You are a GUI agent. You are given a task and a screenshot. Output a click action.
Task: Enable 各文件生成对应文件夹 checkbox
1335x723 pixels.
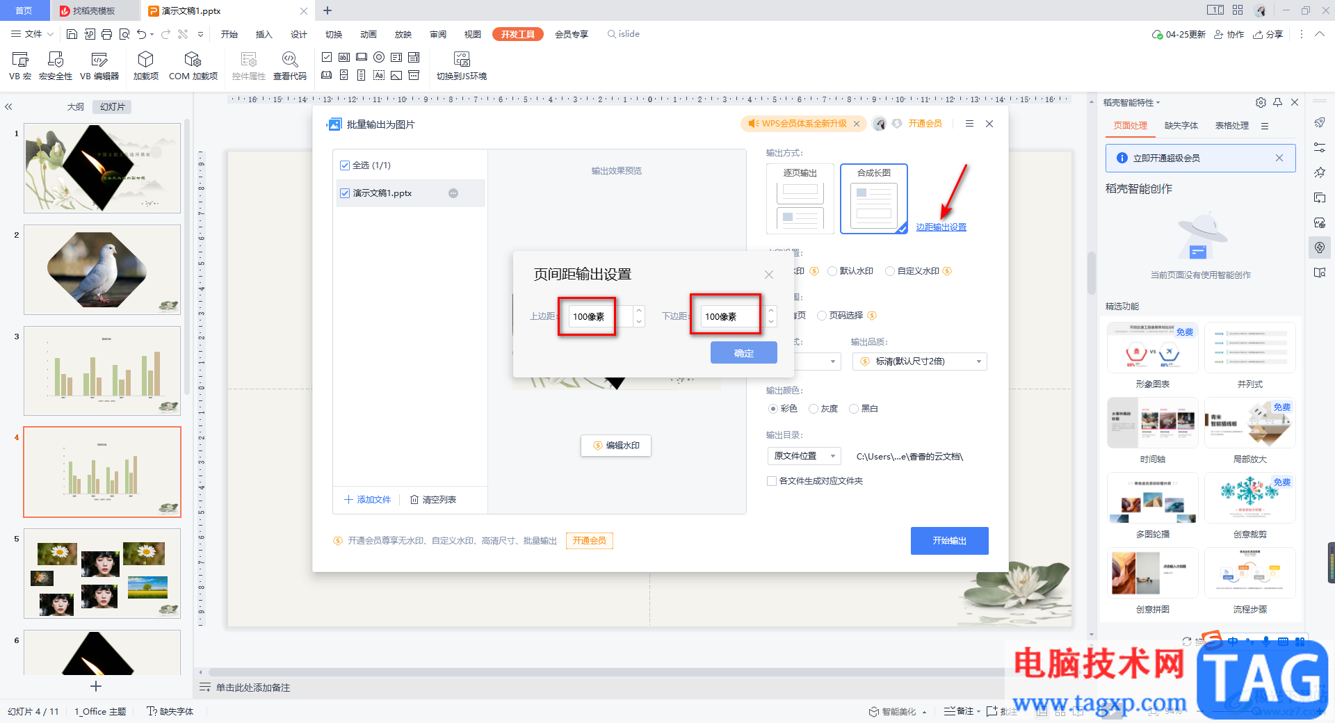tap(772, 481)
